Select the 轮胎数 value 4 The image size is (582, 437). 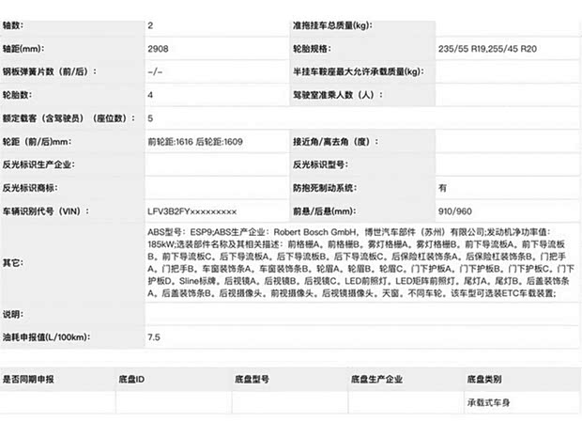151,95
